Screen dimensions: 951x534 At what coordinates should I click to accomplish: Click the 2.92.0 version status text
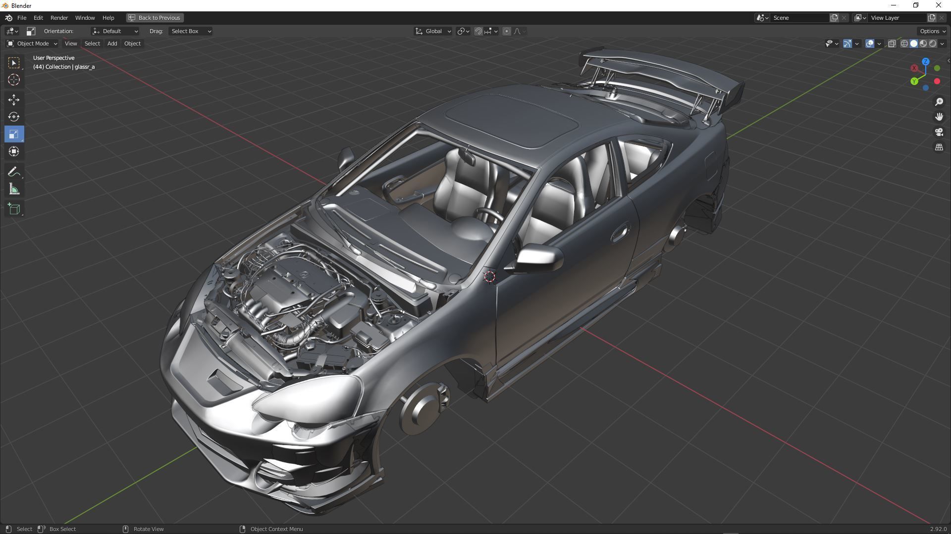coord(938,529)
